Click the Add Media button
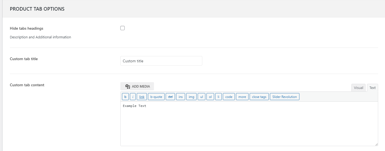The image size is (385, 151). pos(137,86)
